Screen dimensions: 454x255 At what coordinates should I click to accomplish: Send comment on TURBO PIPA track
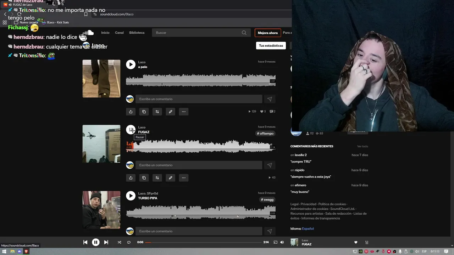(270, 231)
